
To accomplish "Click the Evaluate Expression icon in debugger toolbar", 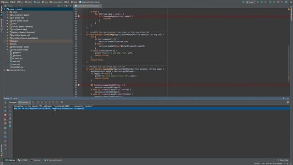I will [62, 102].
